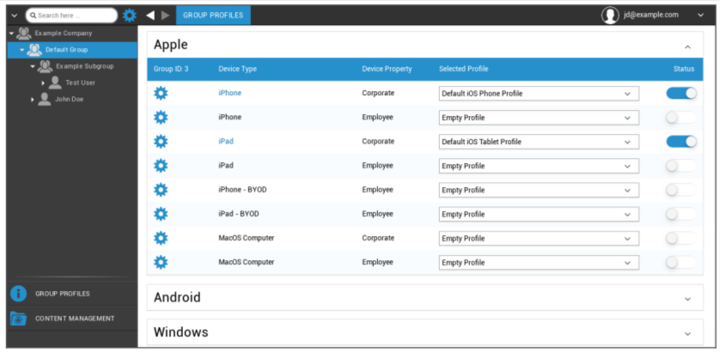Open the Default iOS Phone Profile dropdown

click(x=539, y=94)
